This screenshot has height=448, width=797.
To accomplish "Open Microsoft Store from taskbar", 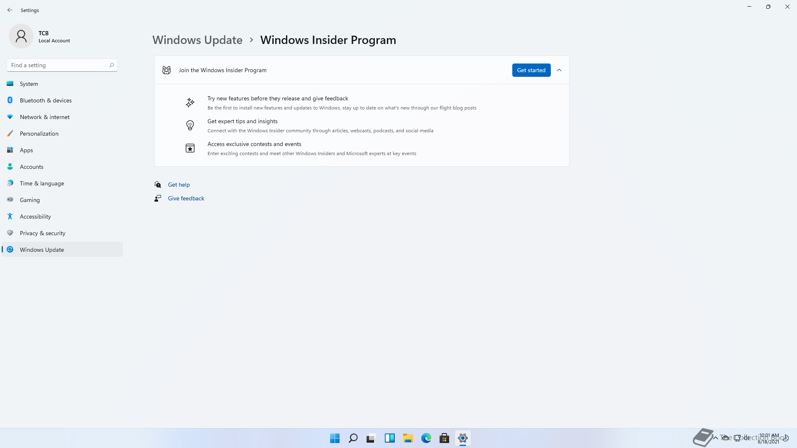I will coord(445,438).
